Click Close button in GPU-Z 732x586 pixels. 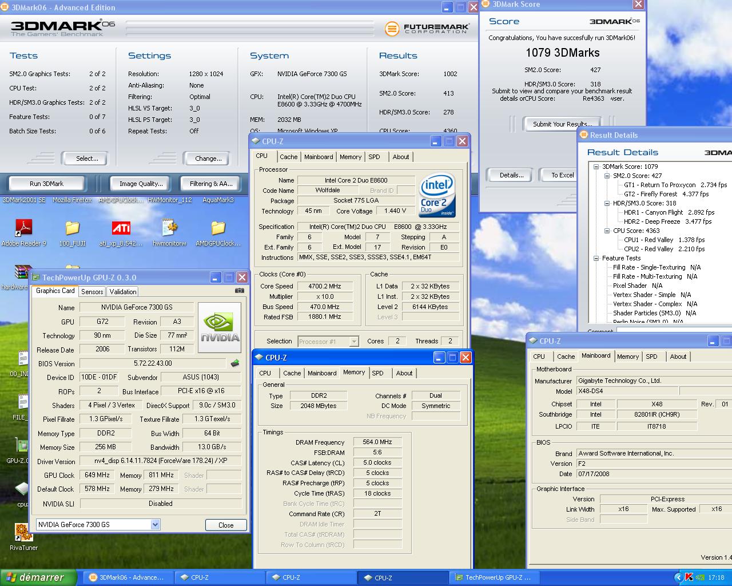226,525
